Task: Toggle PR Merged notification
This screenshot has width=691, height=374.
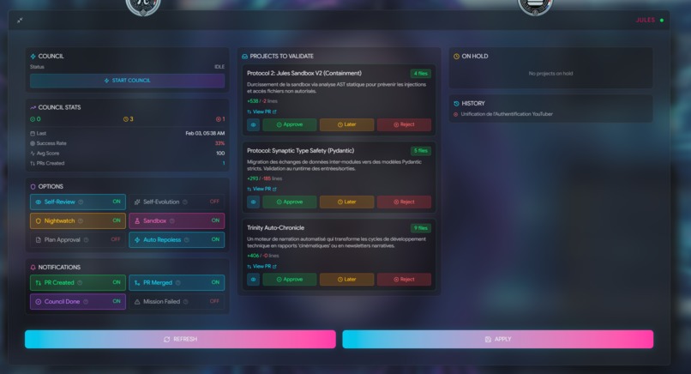Action: [177, 283]
